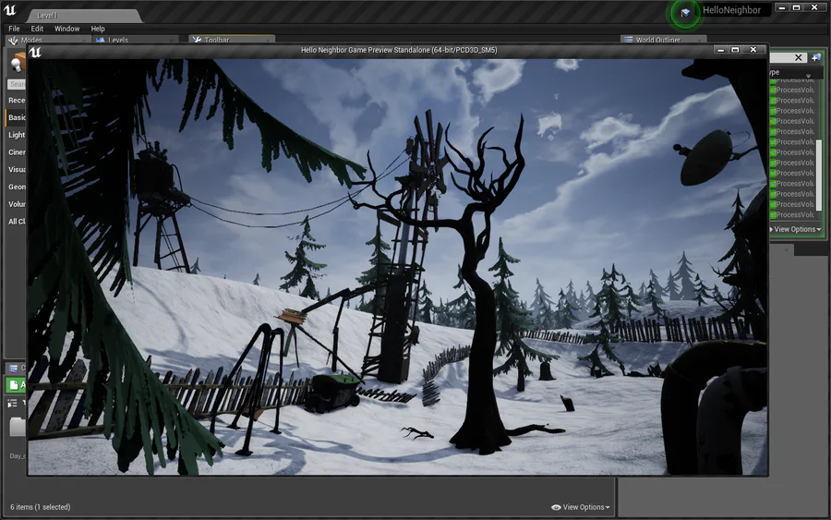Create new folder in World Outliner
Screen dimensions: 831x520
[815, 57]
